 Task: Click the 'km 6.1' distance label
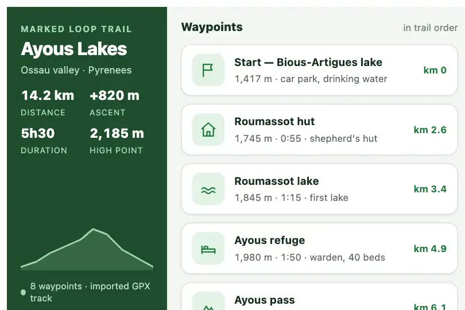click(430, 306)
